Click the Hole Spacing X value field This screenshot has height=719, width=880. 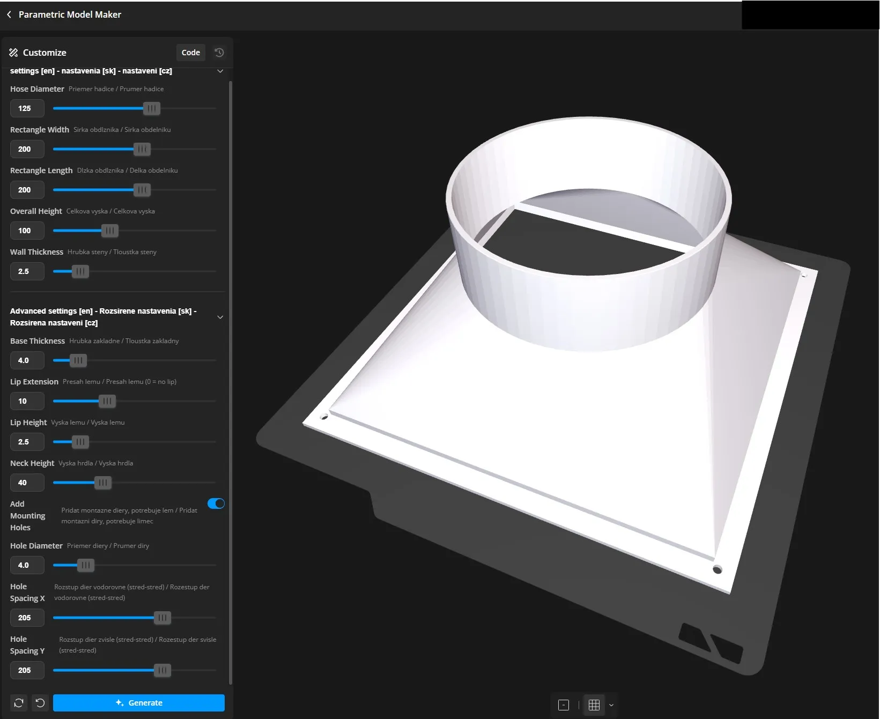[27, 618]
